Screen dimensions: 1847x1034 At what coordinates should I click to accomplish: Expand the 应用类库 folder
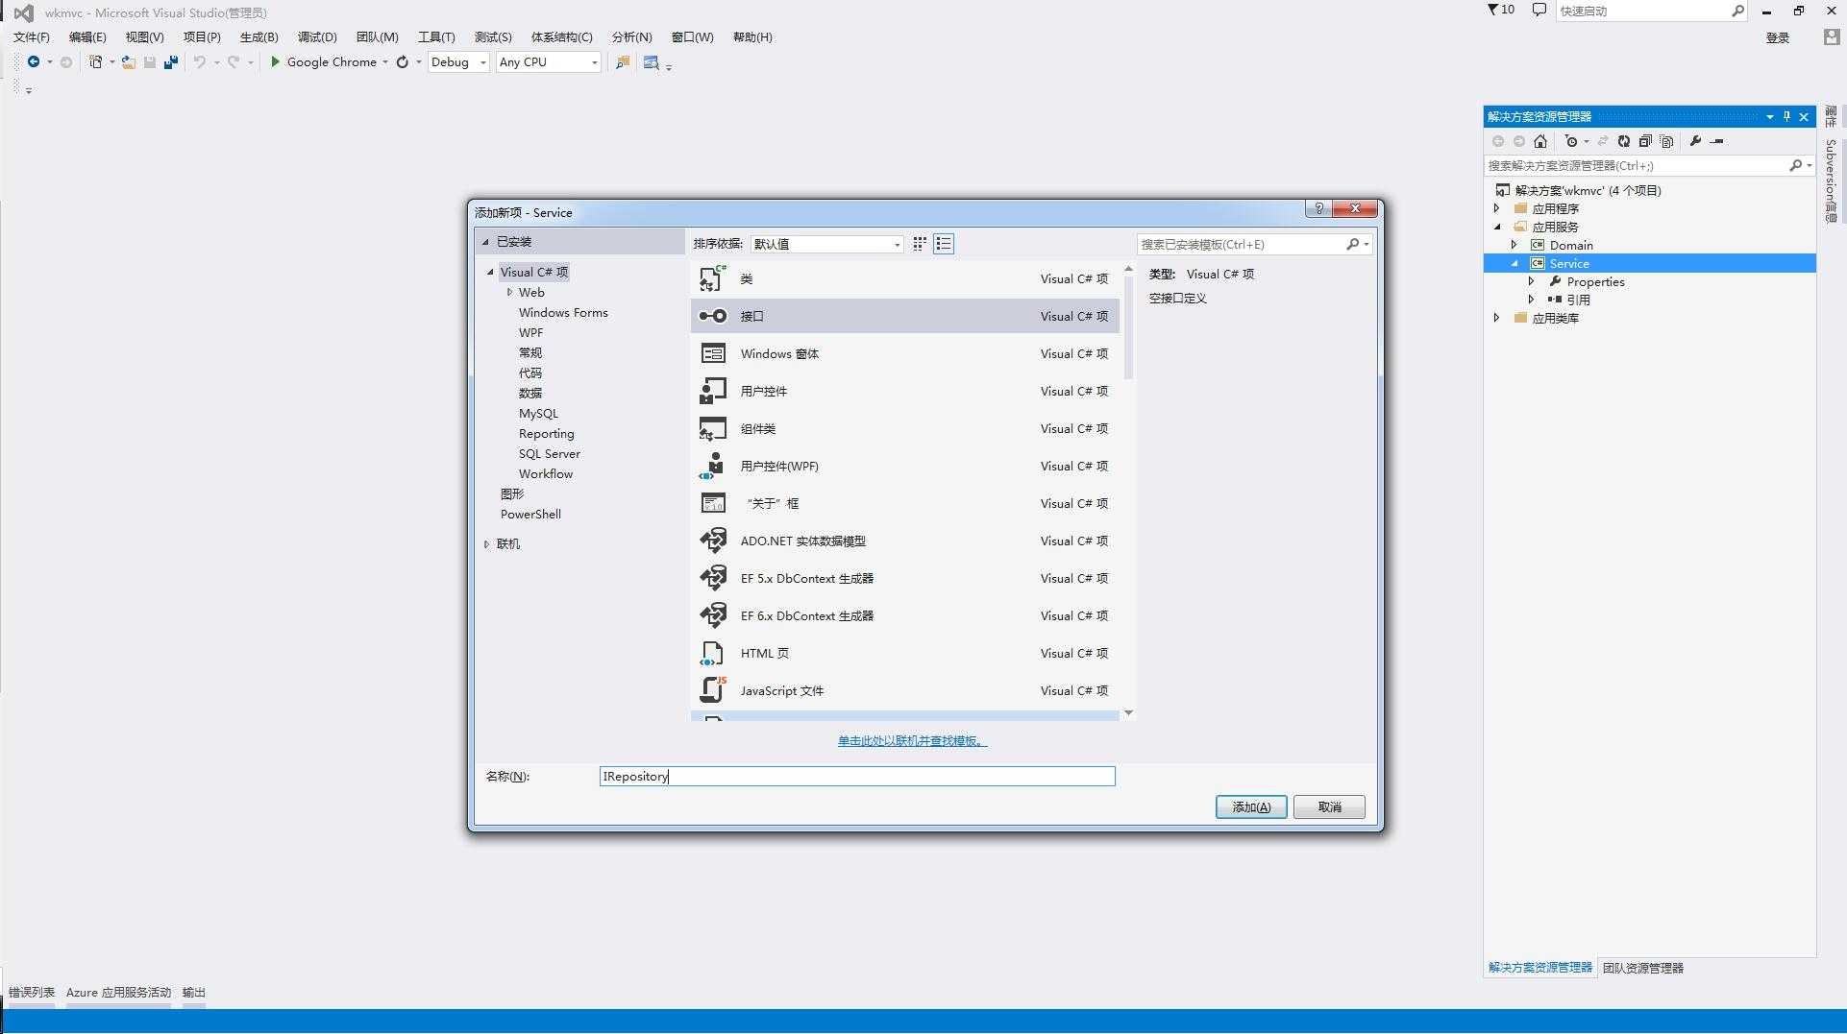[1496, 318]
